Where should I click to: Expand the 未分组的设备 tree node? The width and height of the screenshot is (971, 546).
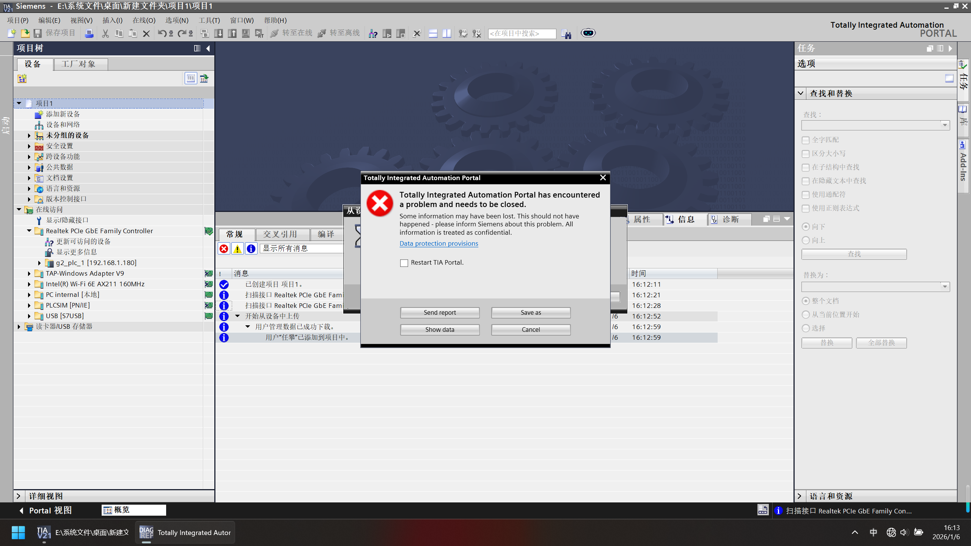coord(29,135)
